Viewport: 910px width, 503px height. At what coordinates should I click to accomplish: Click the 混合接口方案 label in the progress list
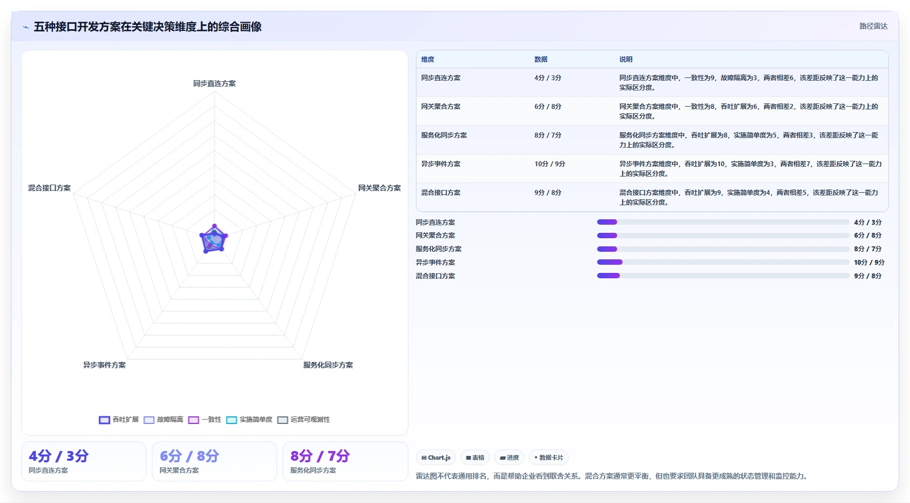click(435, 276)
